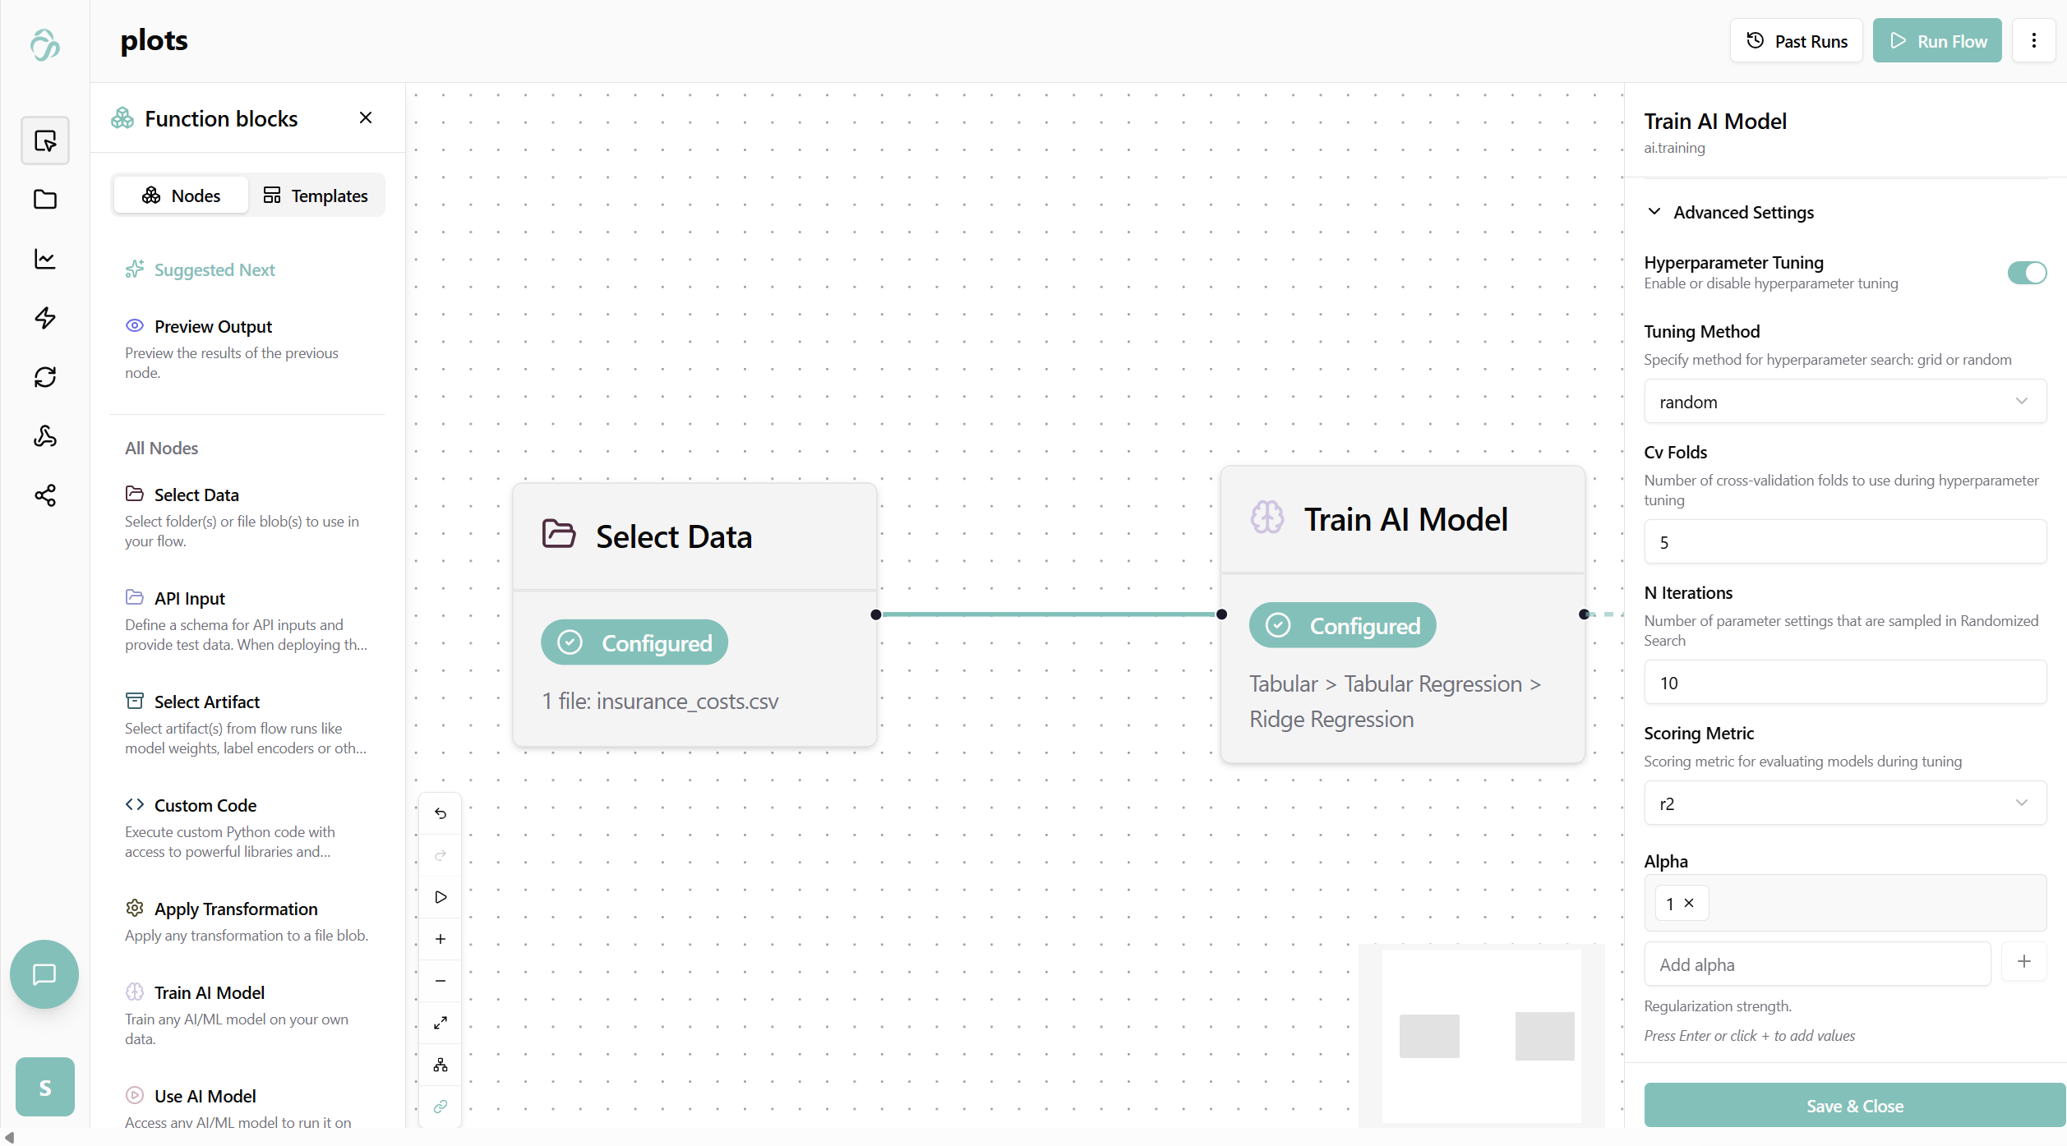Remove the alpha value 1 tag
2067x1146 pixels.
pyautogui.click(x=1689, y=903)
